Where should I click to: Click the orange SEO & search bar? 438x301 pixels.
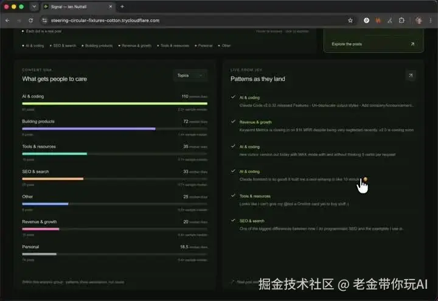click(x=53, y=179)
